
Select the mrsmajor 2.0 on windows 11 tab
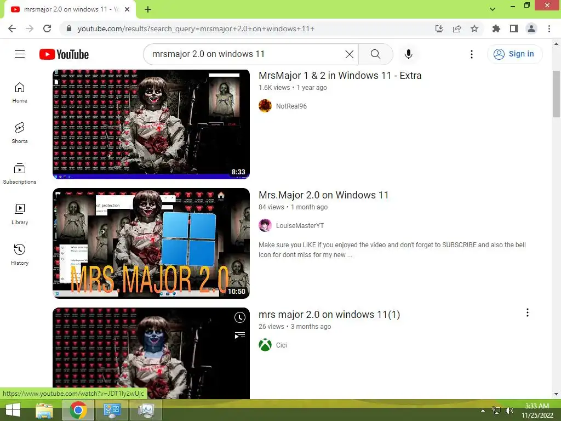click(70, 9)
